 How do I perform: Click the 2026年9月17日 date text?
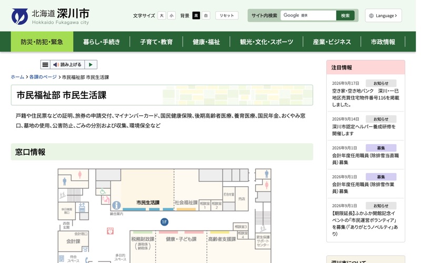346,83
